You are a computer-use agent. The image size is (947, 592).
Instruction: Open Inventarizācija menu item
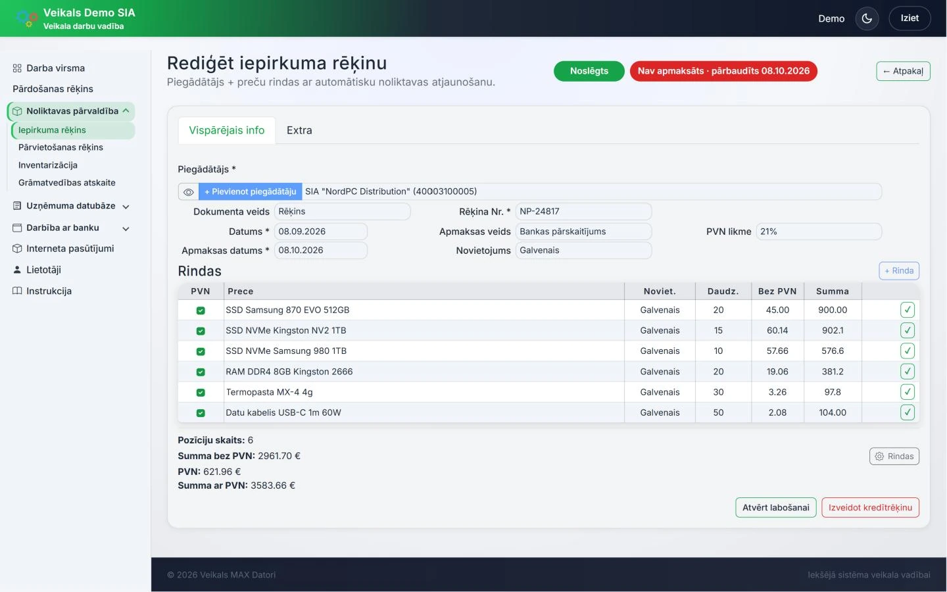[48, 165]
